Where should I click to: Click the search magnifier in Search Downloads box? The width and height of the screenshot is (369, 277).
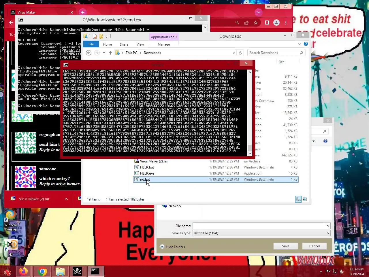pyautogui.click(x=301, y=53)
